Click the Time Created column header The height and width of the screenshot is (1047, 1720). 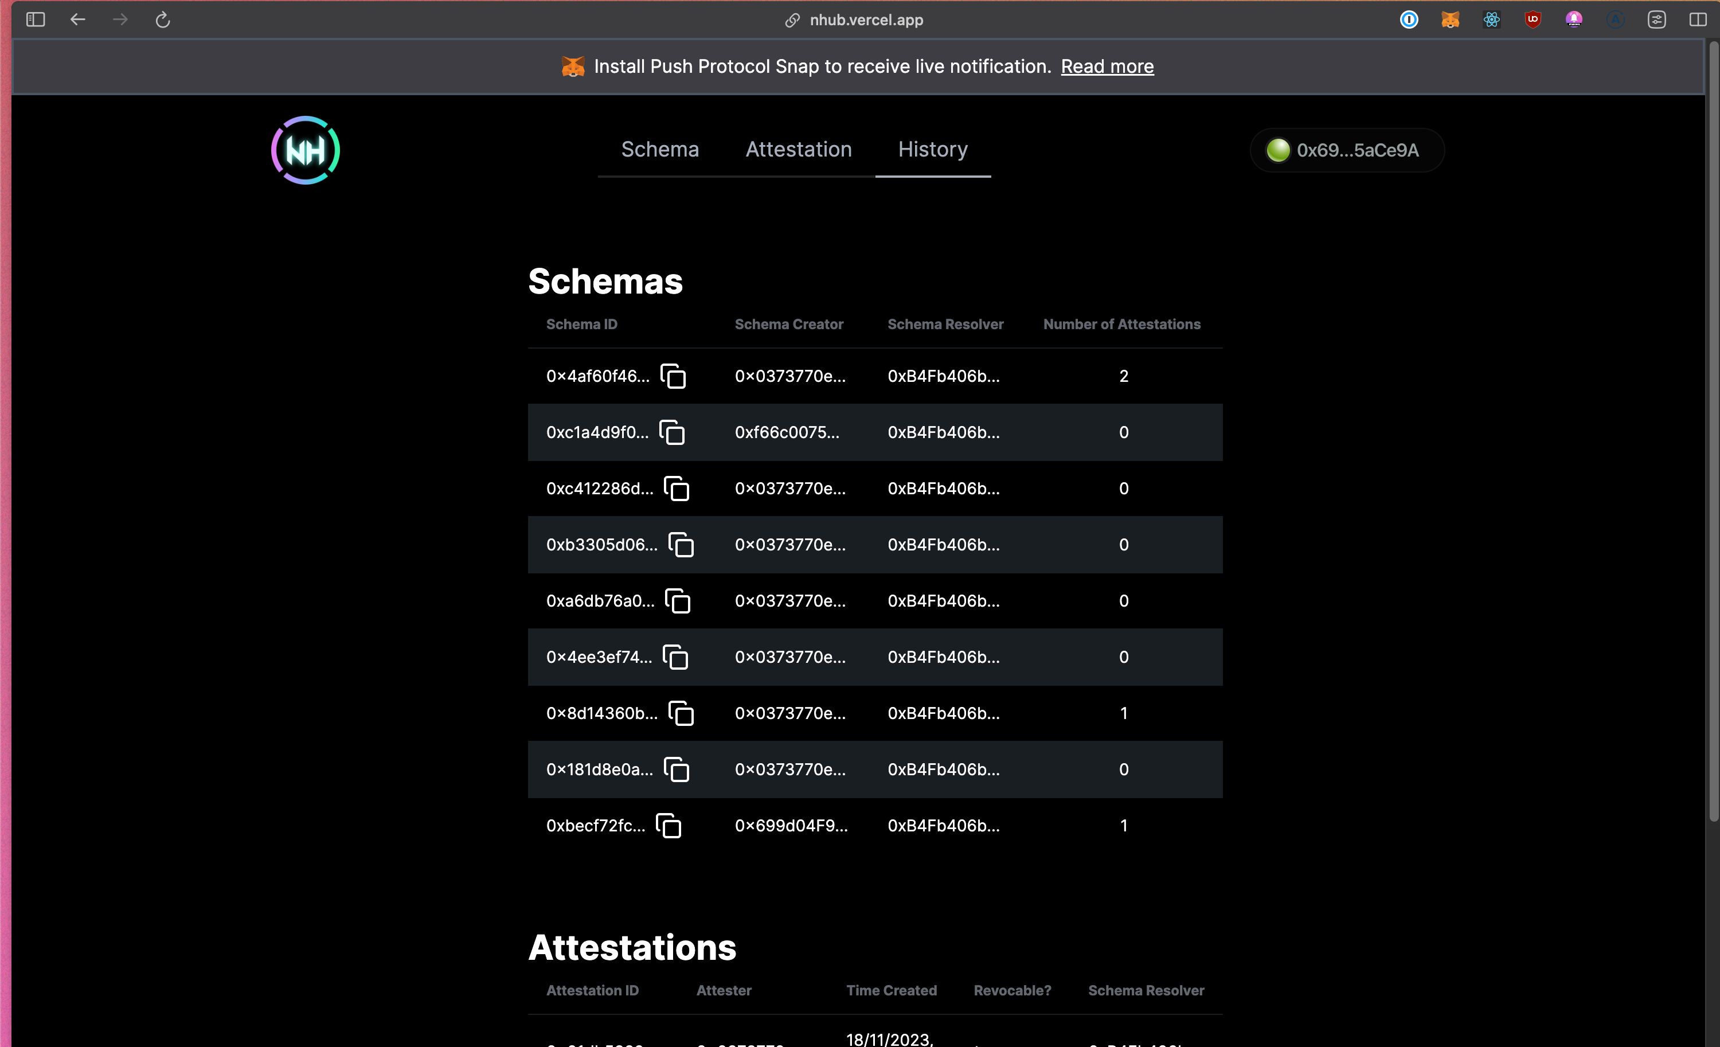click(892, 990)
